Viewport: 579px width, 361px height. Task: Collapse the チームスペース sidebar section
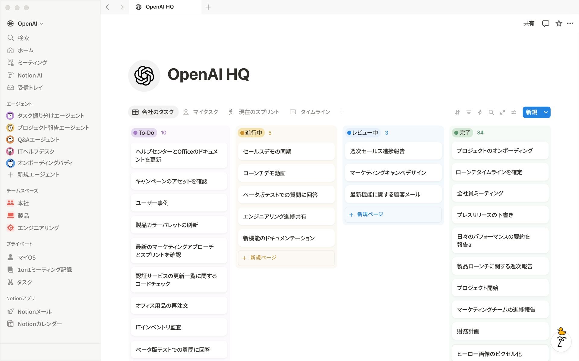coord(22,191)
